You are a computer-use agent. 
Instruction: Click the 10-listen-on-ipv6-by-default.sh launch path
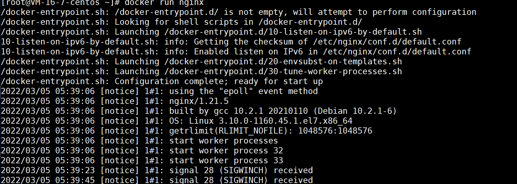click(293, 32)
